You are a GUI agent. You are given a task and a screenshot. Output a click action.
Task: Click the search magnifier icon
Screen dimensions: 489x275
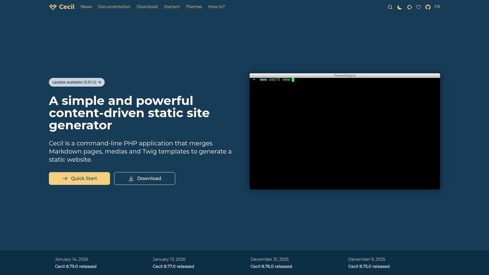click(390, 7)
